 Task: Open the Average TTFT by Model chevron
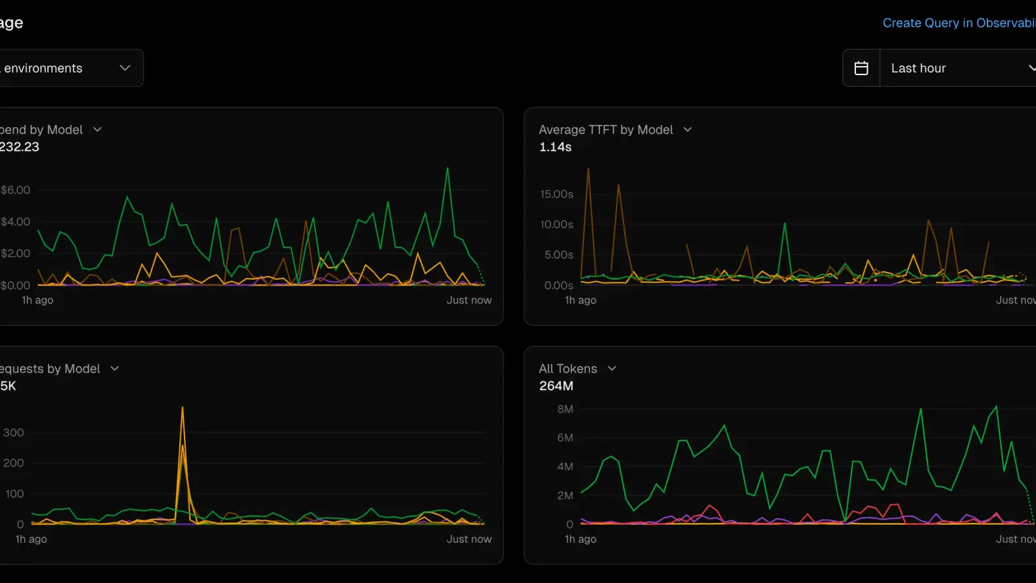688,130
